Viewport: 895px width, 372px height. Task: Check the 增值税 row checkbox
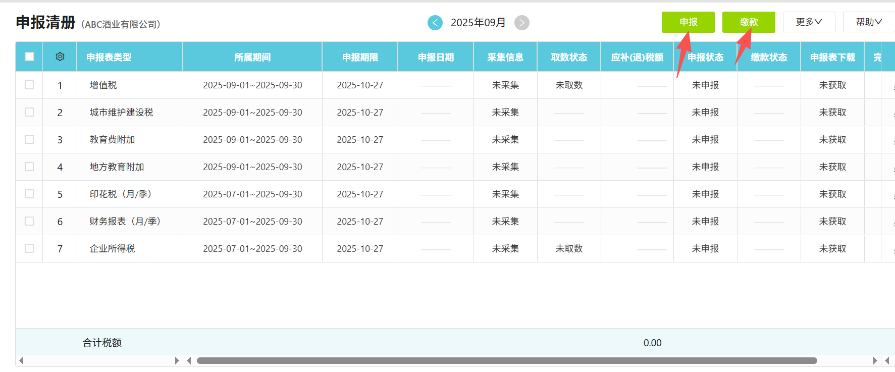point(29,85)
